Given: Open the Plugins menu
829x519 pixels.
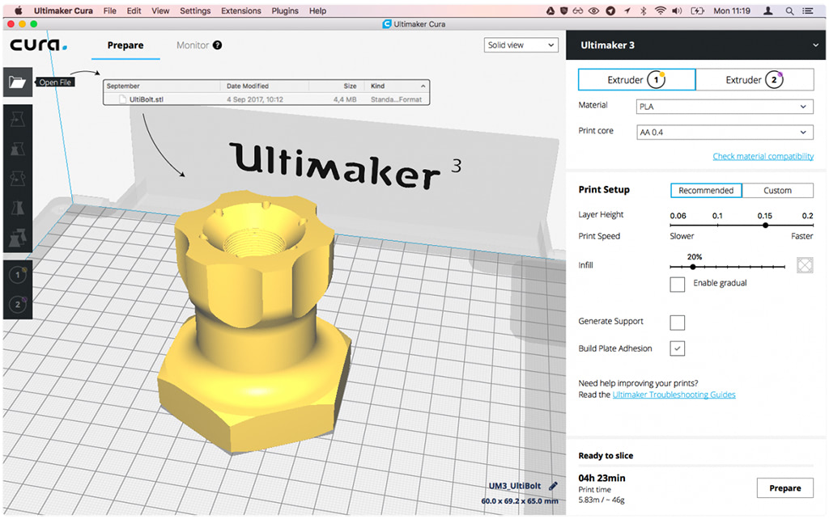Looking at the screenshot, I should (285, 11).
